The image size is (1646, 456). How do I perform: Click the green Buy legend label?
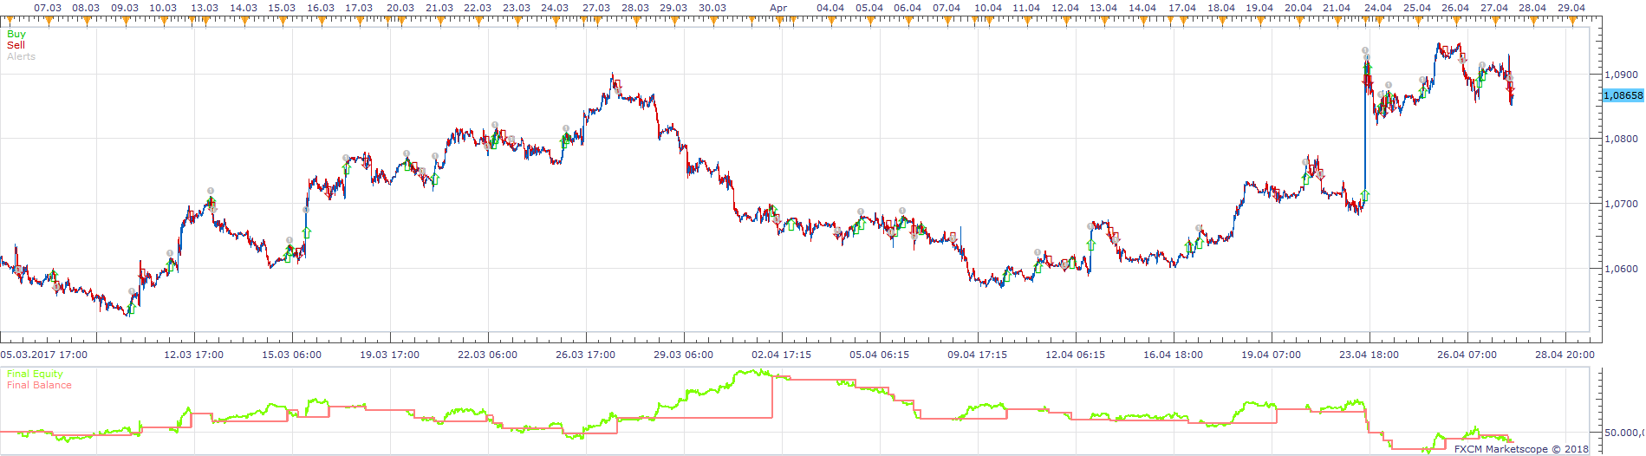coord(16,35)
